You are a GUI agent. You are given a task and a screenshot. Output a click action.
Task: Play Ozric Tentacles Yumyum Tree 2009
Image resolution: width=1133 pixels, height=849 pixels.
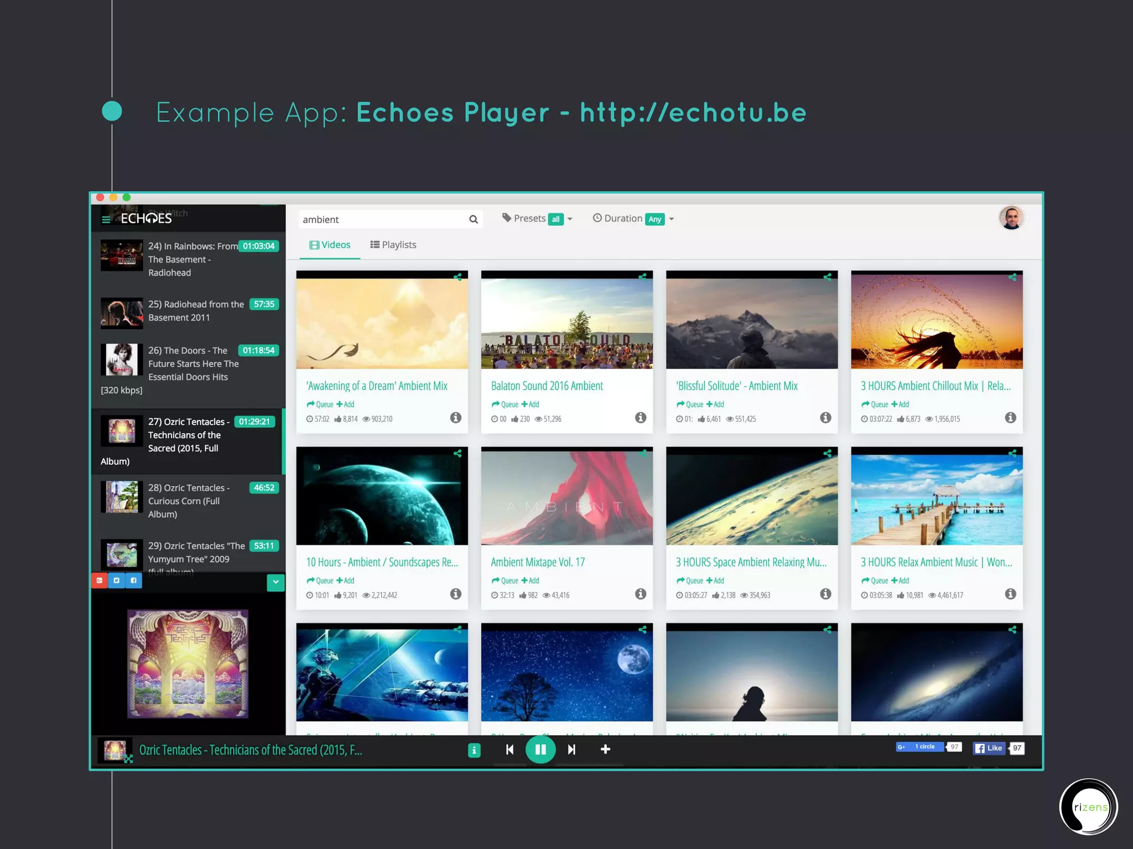click(188, 555)
